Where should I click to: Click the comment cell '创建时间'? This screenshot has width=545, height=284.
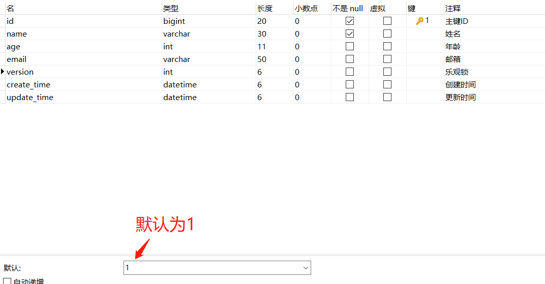pos(494,84)
